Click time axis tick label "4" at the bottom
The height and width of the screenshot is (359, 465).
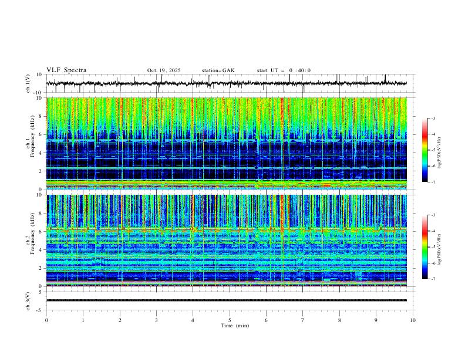pyautogui.click(x=193, y=320)
